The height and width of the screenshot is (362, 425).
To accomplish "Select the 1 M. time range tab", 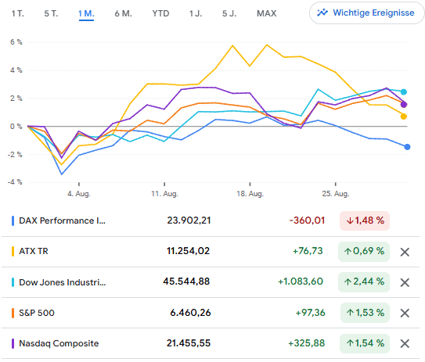I will click(x=86, y=13).
